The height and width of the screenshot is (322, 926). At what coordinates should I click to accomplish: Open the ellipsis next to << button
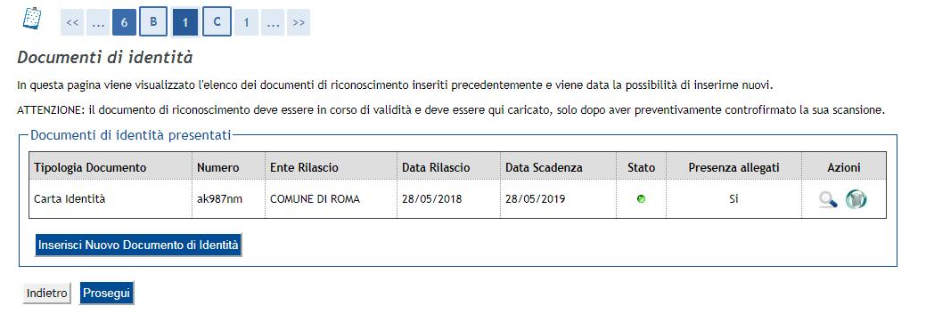(98, 22)
